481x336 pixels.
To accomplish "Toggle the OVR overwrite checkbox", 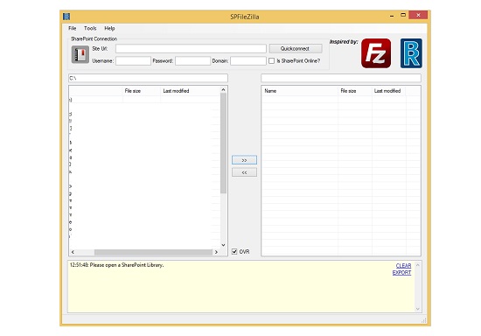I will [234, 252].
